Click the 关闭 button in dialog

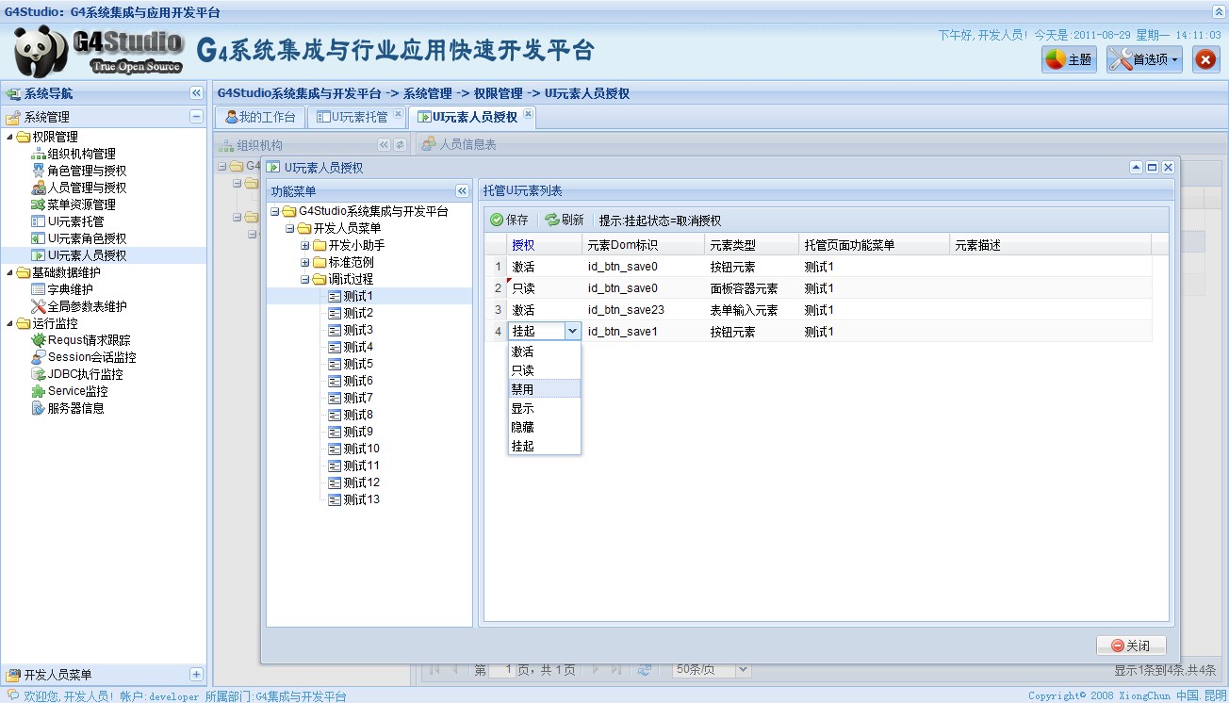[x=1131, y=646]
